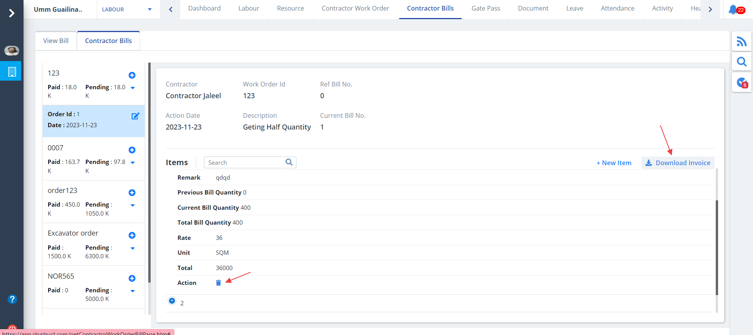
Task: Click the help question mark icon
Action: coord(12,299)
